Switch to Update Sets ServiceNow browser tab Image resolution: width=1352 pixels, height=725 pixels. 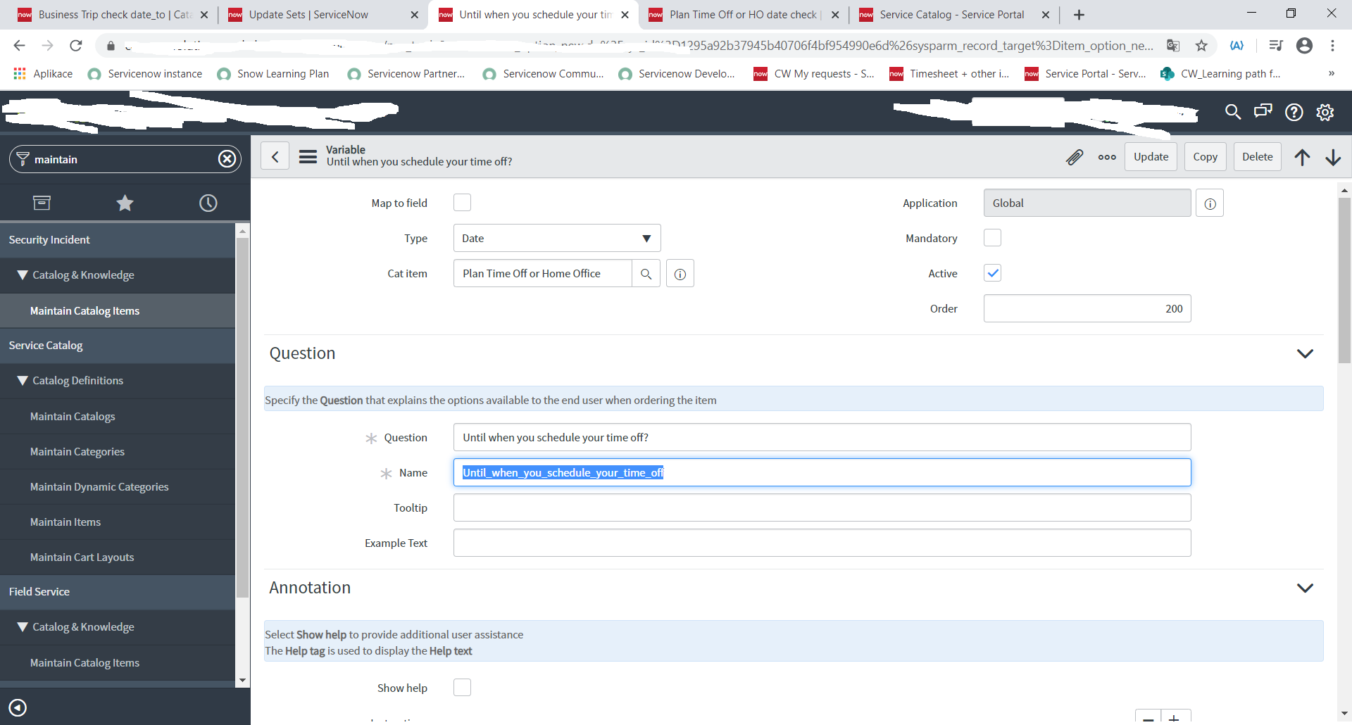coord(308,15)
